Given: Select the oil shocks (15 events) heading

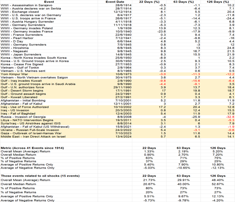Looking at the screenshot, I should pyautogui.click(x=40, y=176).
